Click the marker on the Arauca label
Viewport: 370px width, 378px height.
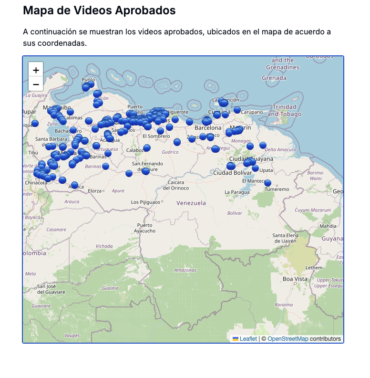[74, 185]
